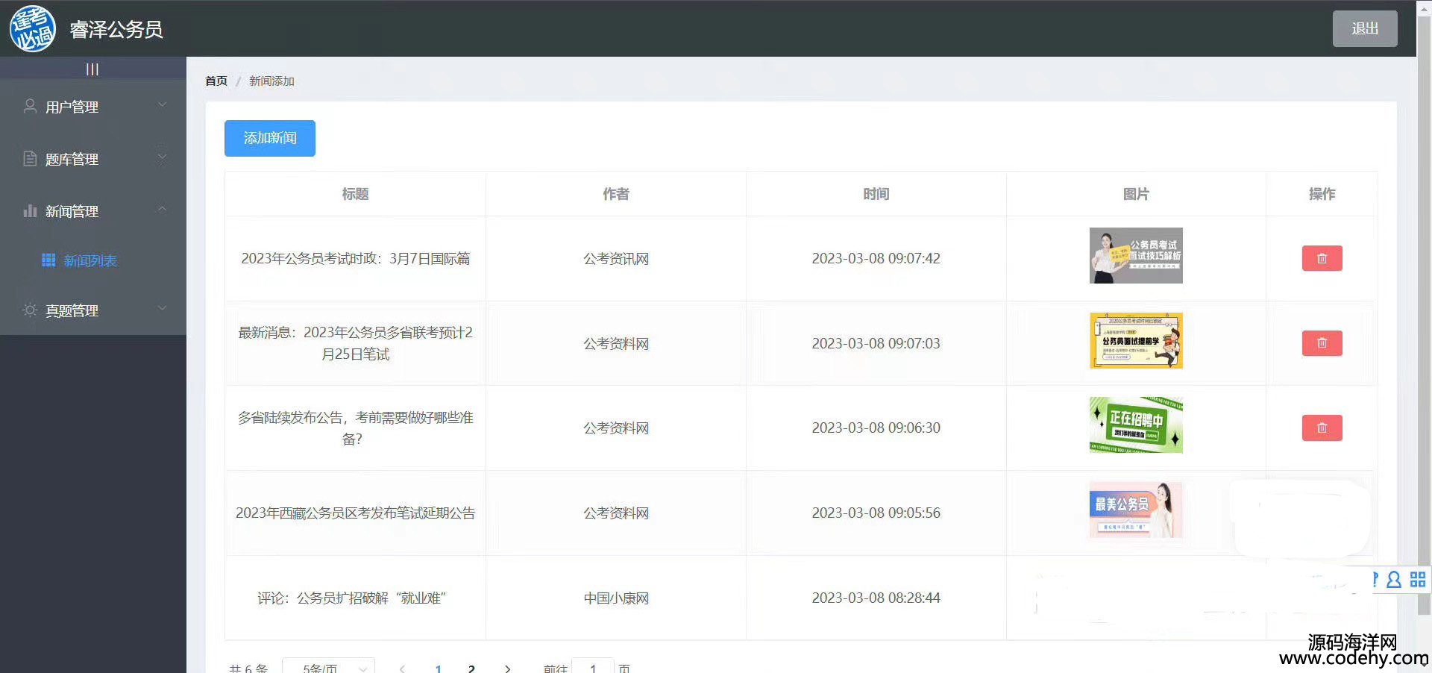The height and width of the screenshot is (673, 1432).
Task: Click the grid icon beside 新闻列表
Action: point(48,260)
